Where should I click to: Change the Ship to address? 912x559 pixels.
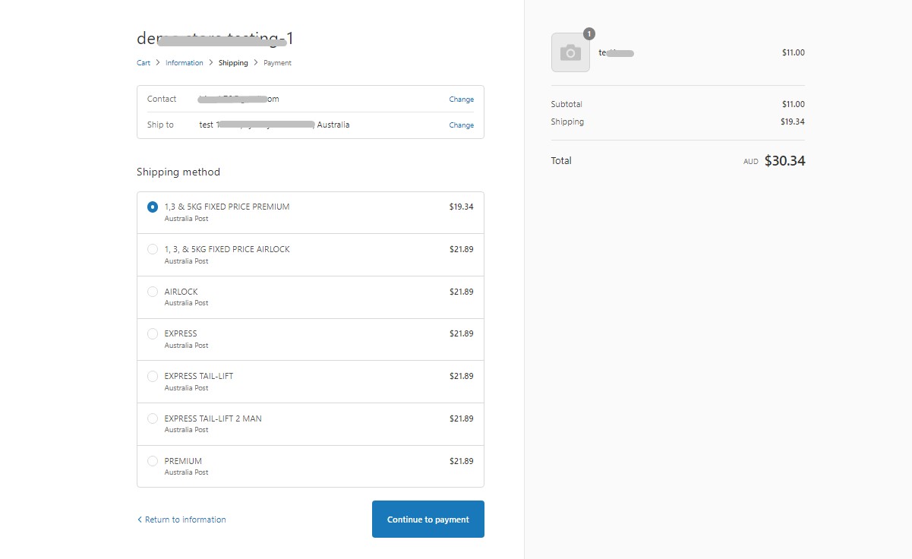[461, 125]
